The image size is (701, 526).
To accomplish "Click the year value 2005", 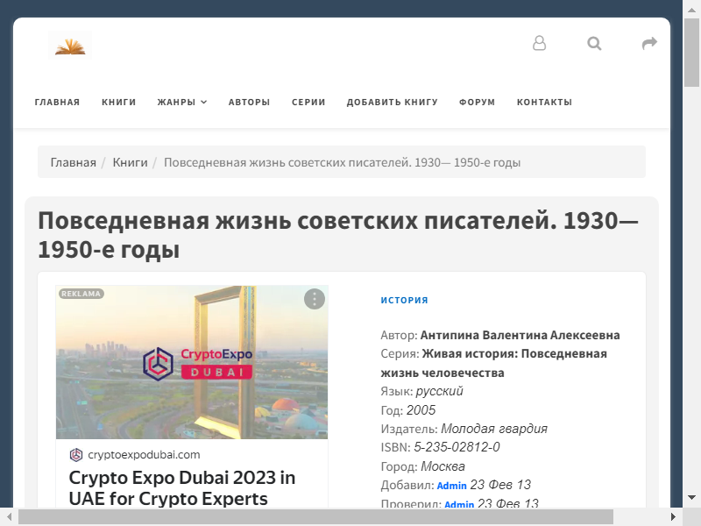I will click(421, 410).
